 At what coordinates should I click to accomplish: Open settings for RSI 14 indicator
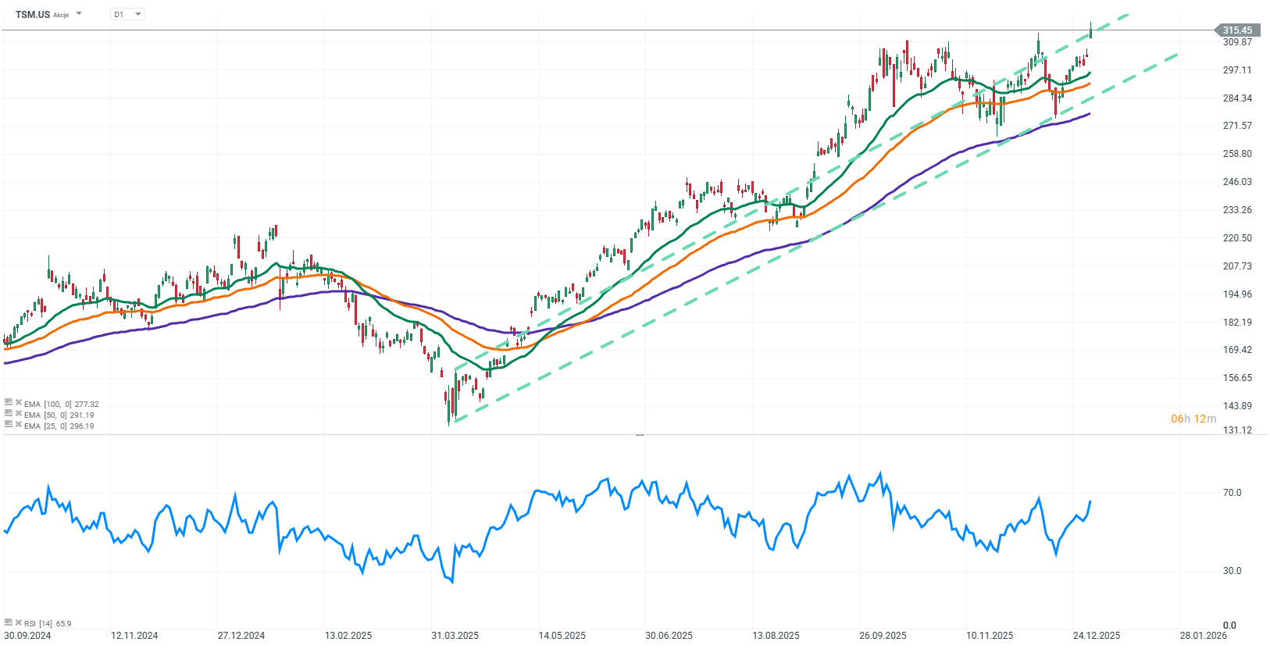coord(9,622)
